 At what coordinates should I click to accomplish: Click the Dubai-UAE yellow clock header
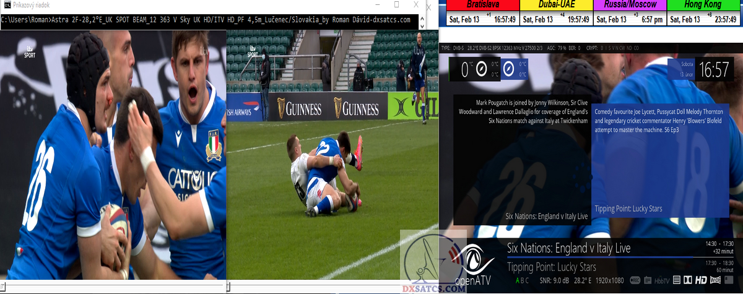(556, 5)
